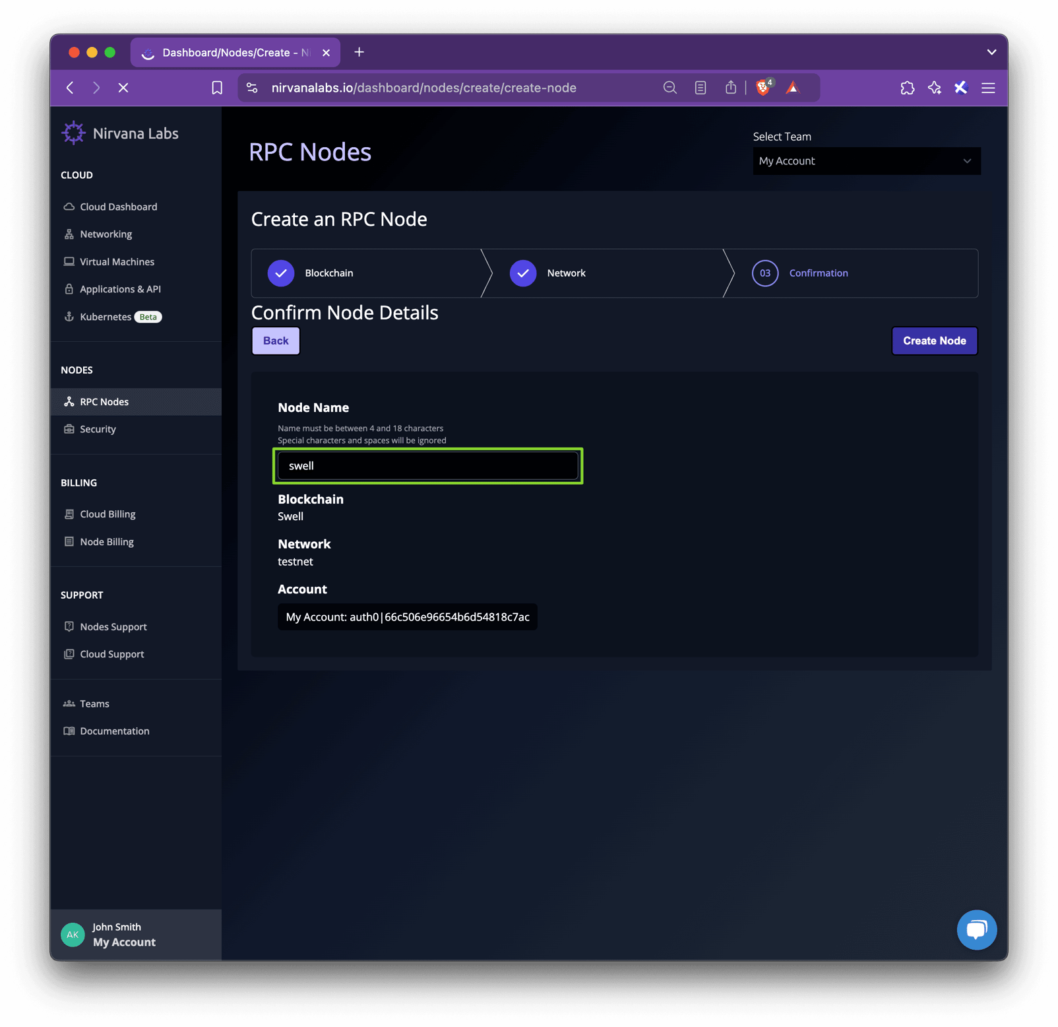Click the Cloud Dashboard cloud icon
Viewport: 1058px width, 1027px height.
69,207
